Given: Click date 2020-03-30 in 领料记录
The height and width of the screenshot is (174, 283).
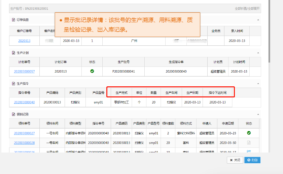Looking at the screenshot, I should (228, 143).
